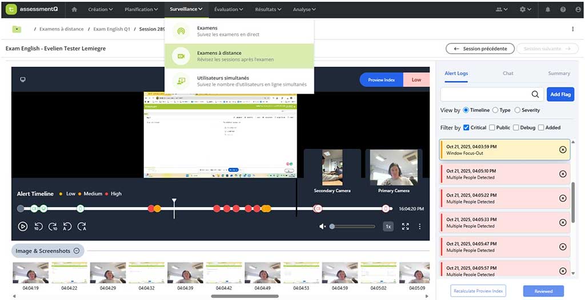Dismiss the Window Focus-Out alert
Image resolution: width=585 pixels, height=300 pixels.
tap(563, 149)
